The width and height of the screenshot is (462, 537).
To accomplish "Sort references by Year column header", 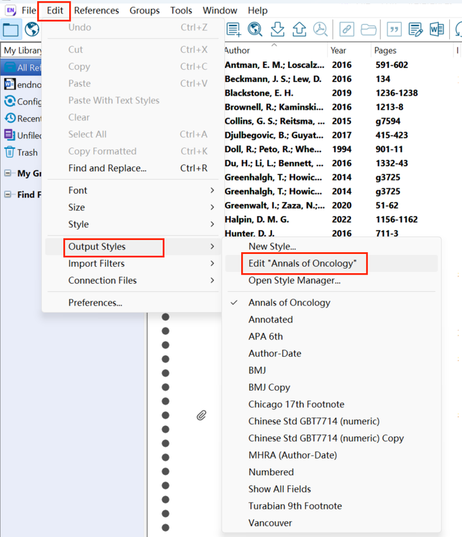I will click(x=338, y=50).
